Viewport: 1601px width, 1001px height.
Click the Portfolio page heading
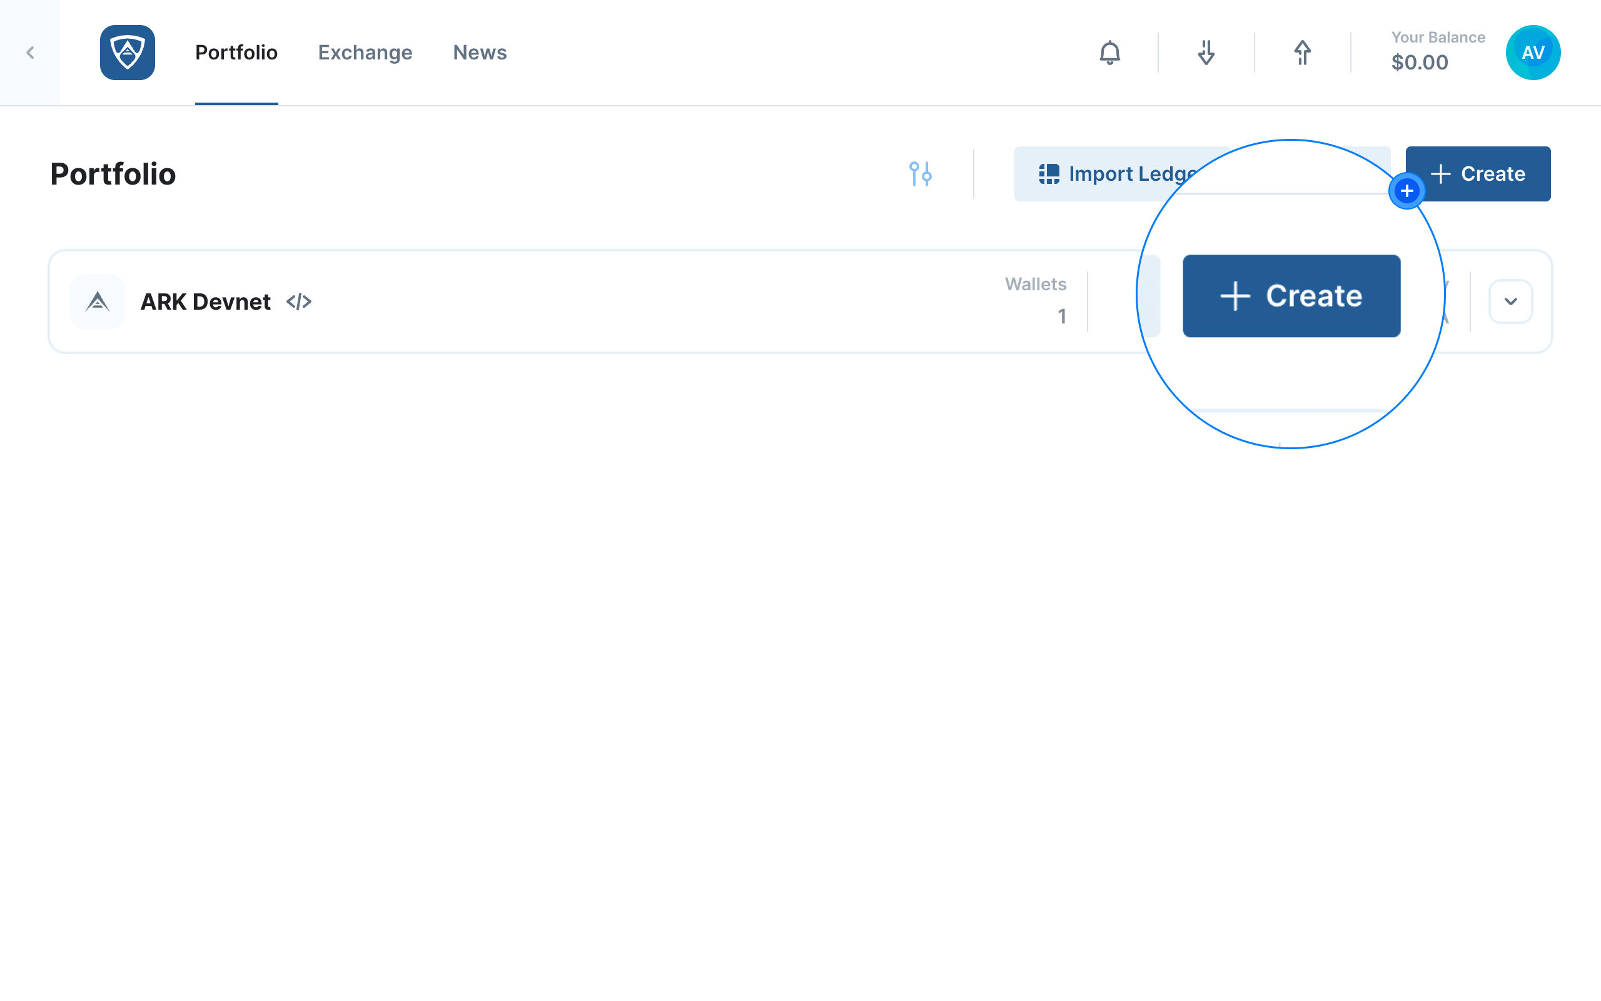pyautogui.click(x=113, y=173)
